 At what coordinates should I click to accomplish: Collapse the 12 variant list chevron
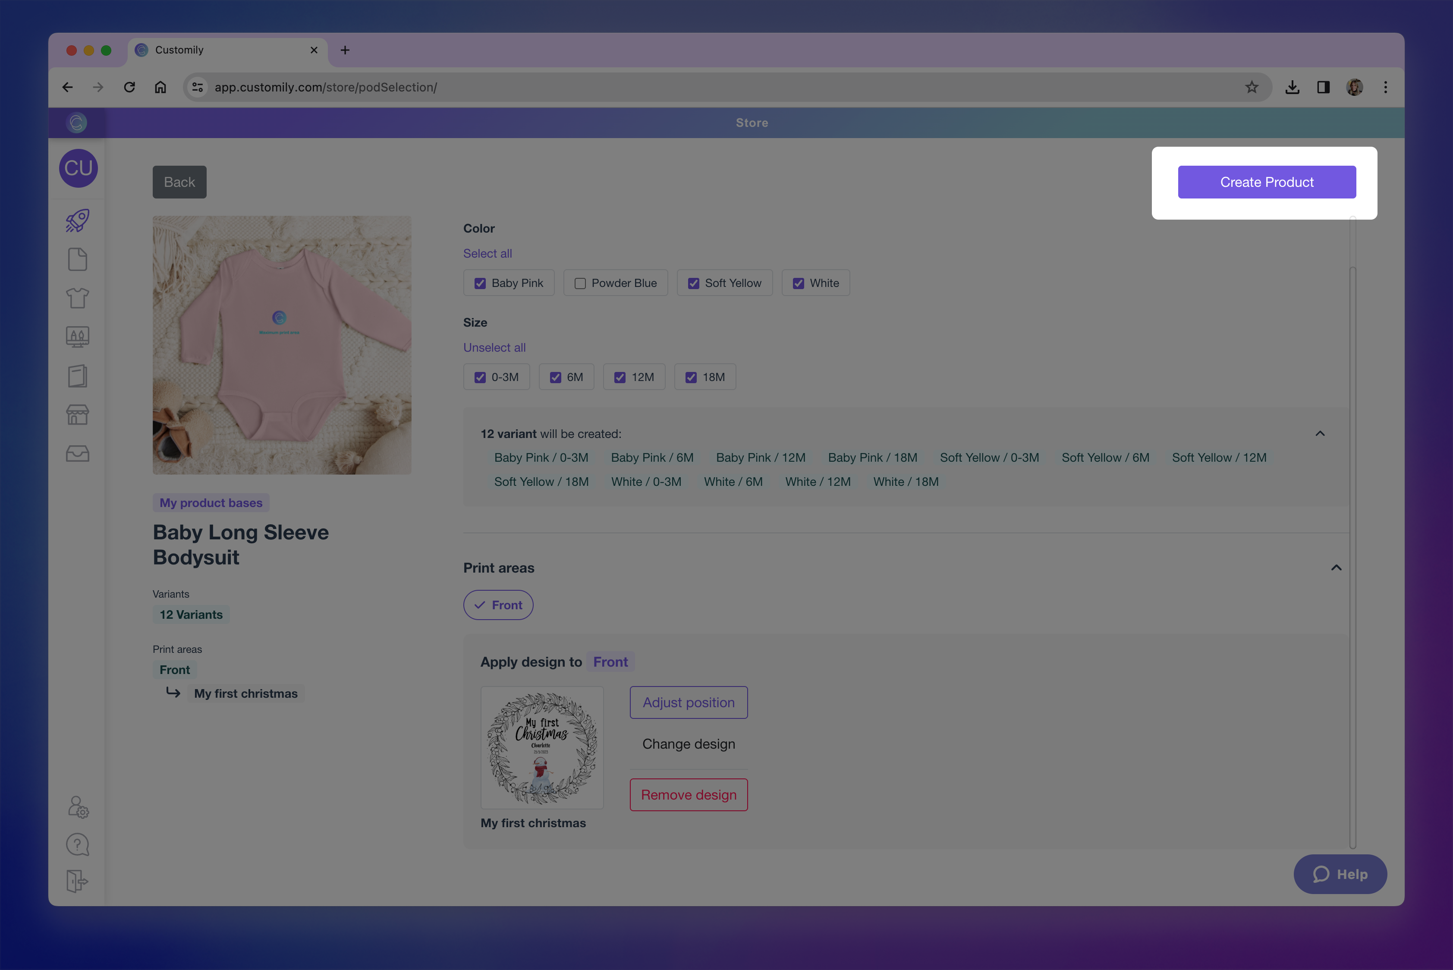point(1321,433)
